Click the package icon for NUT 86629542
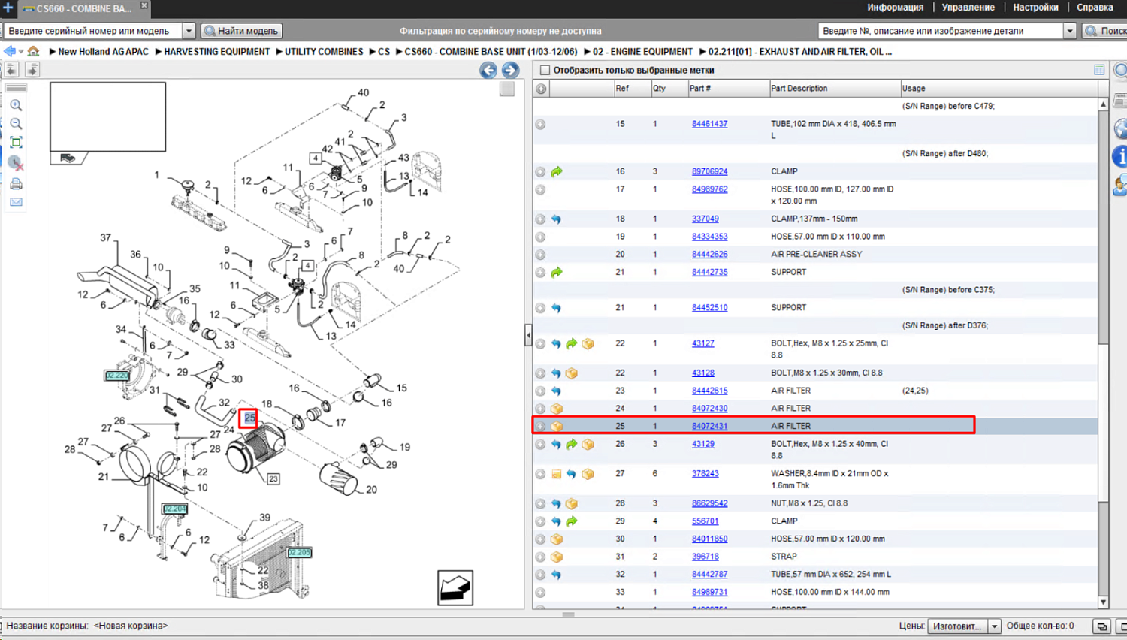This screenshot has width=1127, height=640. click(572, 503)
